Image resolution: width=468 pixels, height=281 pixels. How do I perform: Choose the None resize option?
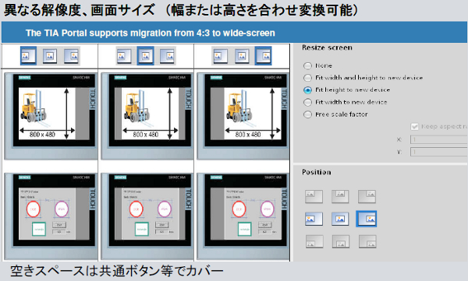point(307,65)
